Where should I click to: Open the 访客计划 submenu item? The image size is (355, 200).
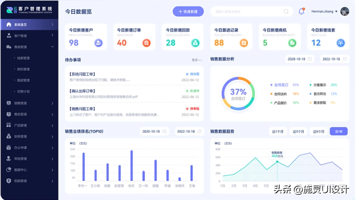[23, 91]
